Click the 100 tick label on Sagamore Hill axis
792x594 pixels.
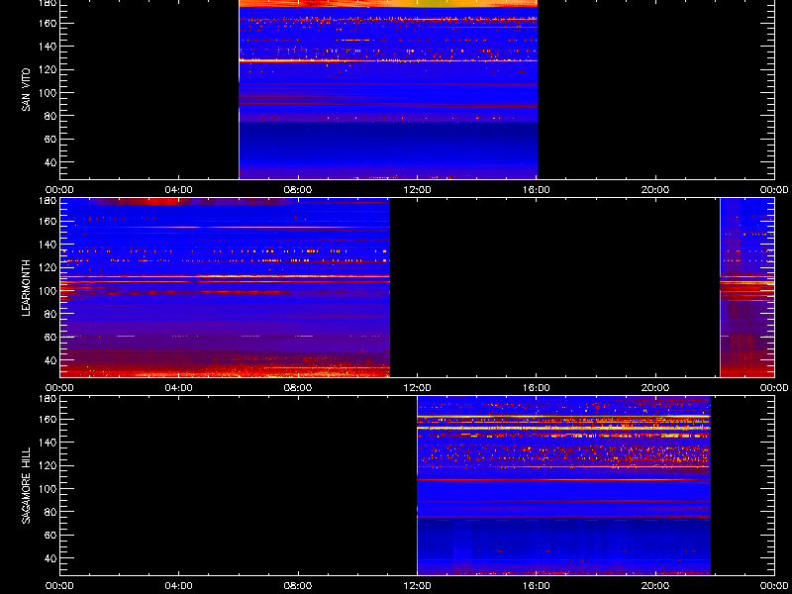[49, 489]
